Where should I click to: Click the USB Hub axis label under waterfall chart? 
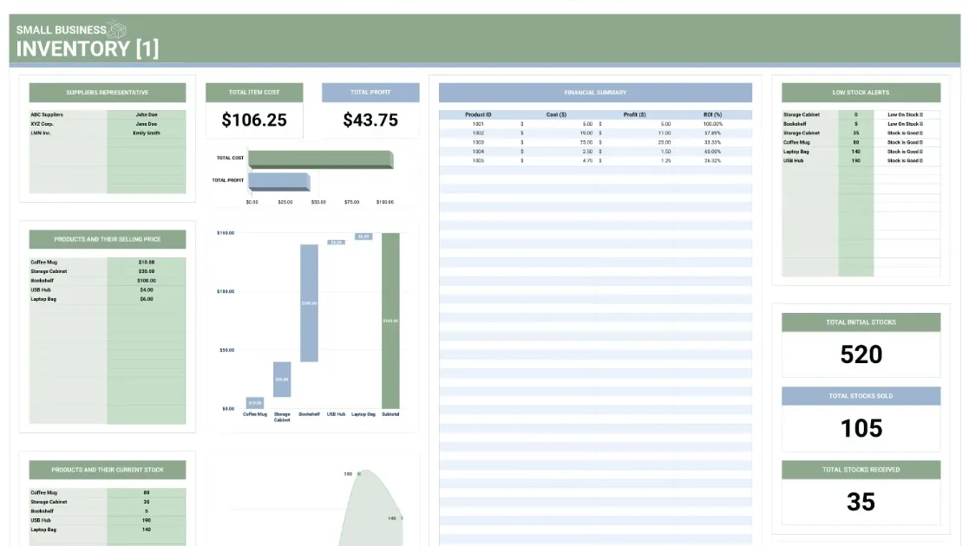337,414
